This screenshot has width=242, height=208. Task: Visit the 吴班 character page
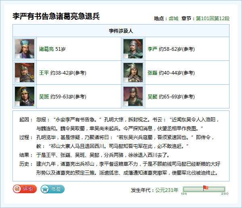tap(44, 97)
